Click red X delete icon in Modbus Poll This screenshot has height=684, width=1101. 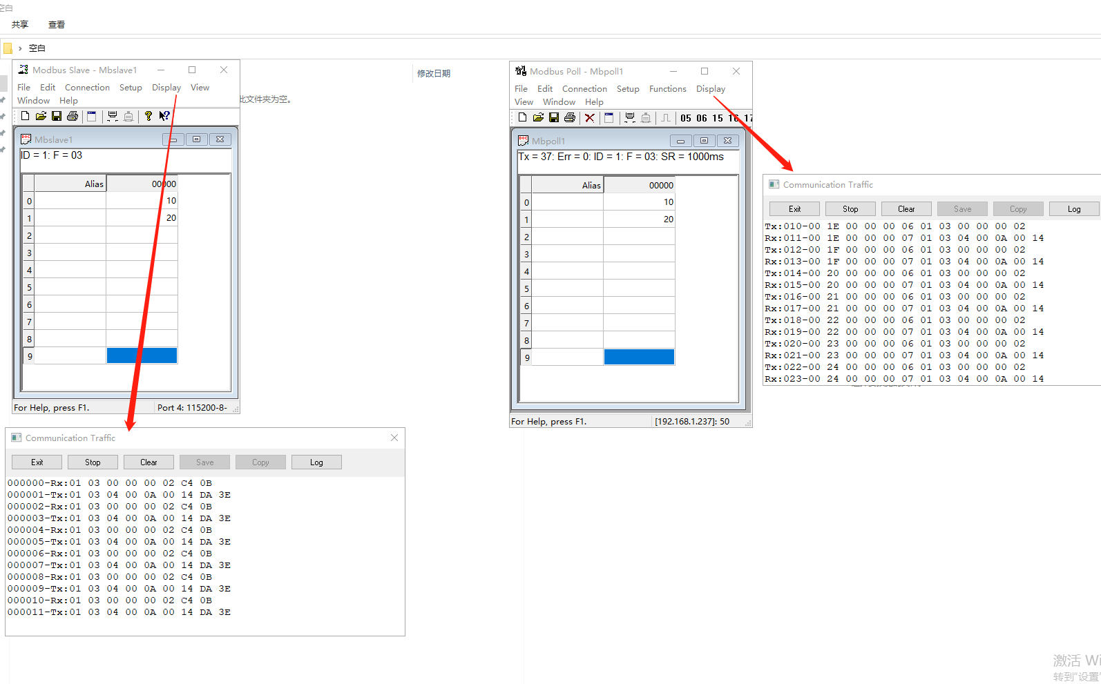tap(590, 117)
